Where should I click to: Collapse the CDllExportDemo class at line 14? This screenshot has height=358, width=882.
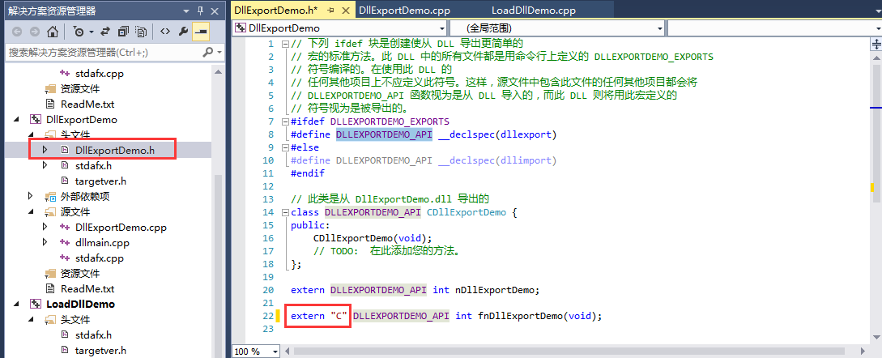point(285,212)
